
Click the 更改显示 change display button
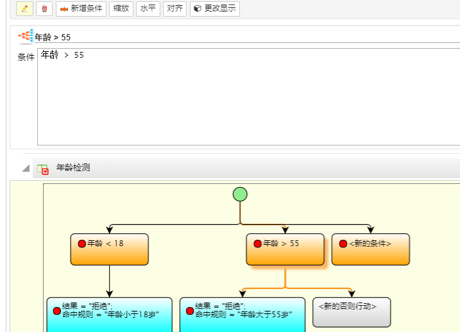(x=215, y=9)
